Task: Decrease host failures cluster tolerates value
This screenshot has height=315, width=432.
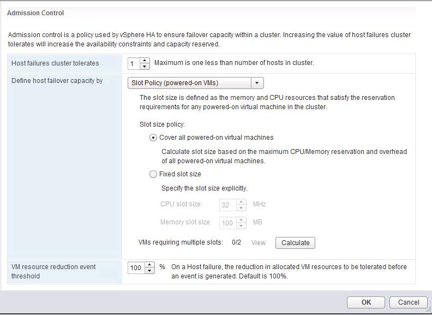Action: click(145, 66)
